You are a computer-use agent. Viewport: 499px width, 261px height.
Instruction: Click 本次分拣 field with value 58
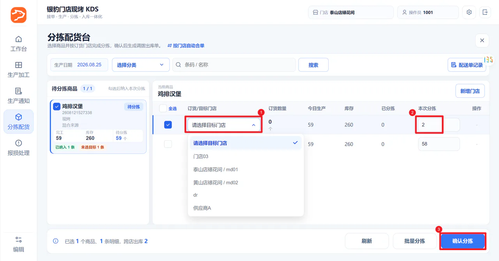pyautogui.click(x=439, y=144)
